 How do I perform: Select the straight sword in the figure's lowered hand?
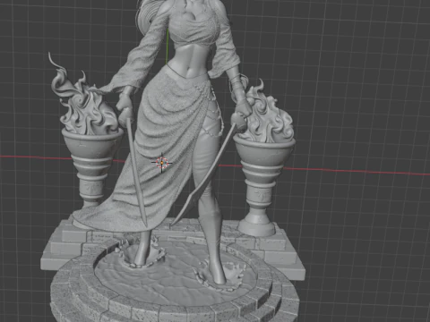pyautogui.click(x=136, y=172)
